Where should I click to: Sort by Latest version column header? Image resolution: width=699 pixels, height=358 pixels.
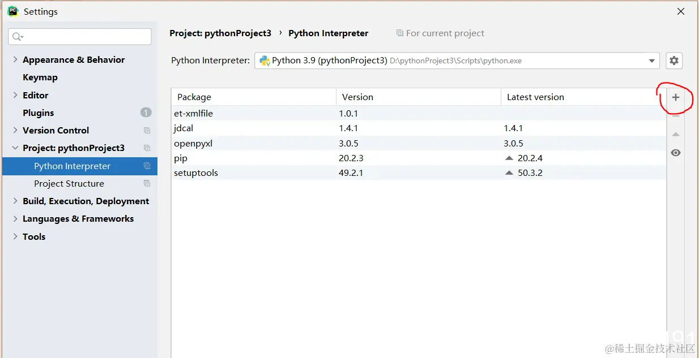point(583,97)
